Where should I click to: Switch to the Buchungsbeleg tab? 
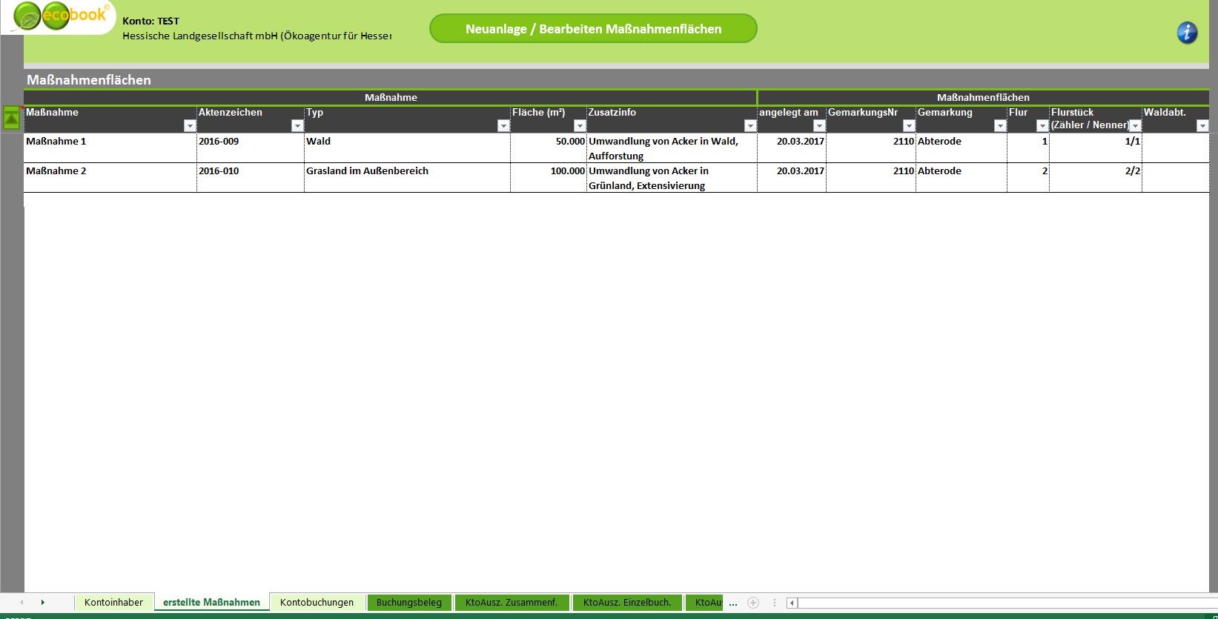(x=408, y=603)
